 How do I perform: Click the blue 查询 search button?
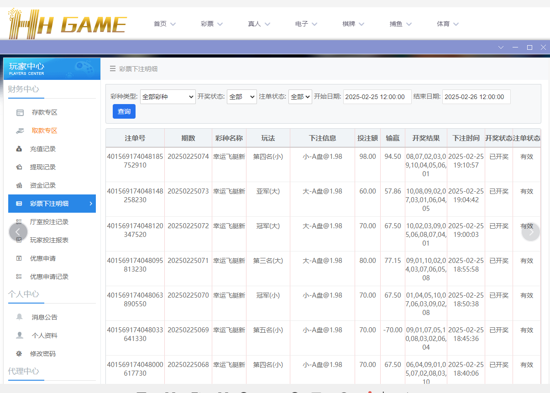(124, 111)
